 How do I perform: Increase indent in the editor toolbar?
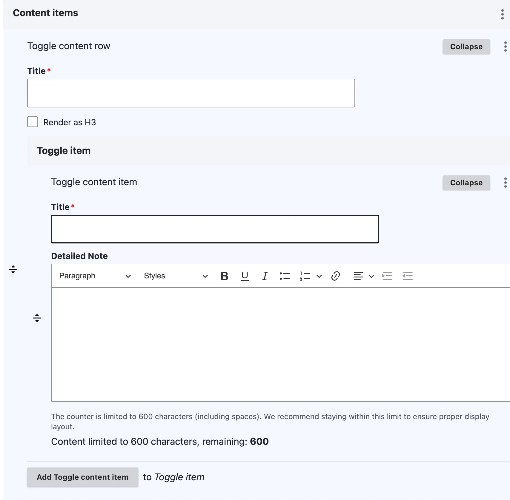(387, 276)
